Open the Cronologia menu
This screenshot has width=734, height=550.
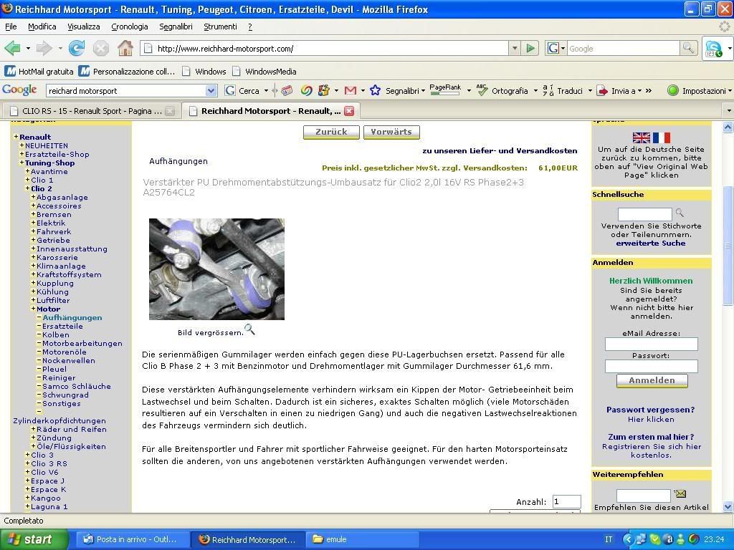tap(130, 26)
